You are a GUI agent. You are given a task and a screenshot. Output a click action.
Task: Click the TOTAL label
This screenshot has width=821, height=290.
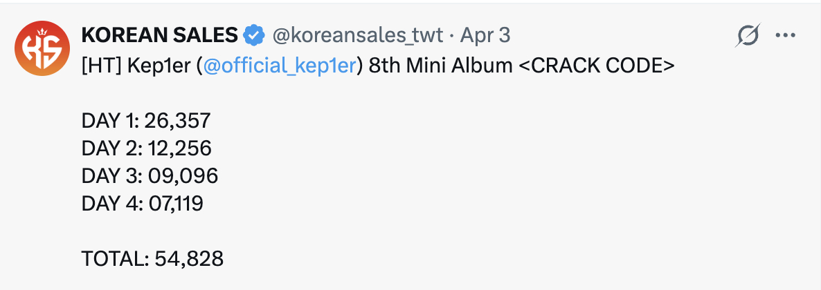click(x=111, y=259)
